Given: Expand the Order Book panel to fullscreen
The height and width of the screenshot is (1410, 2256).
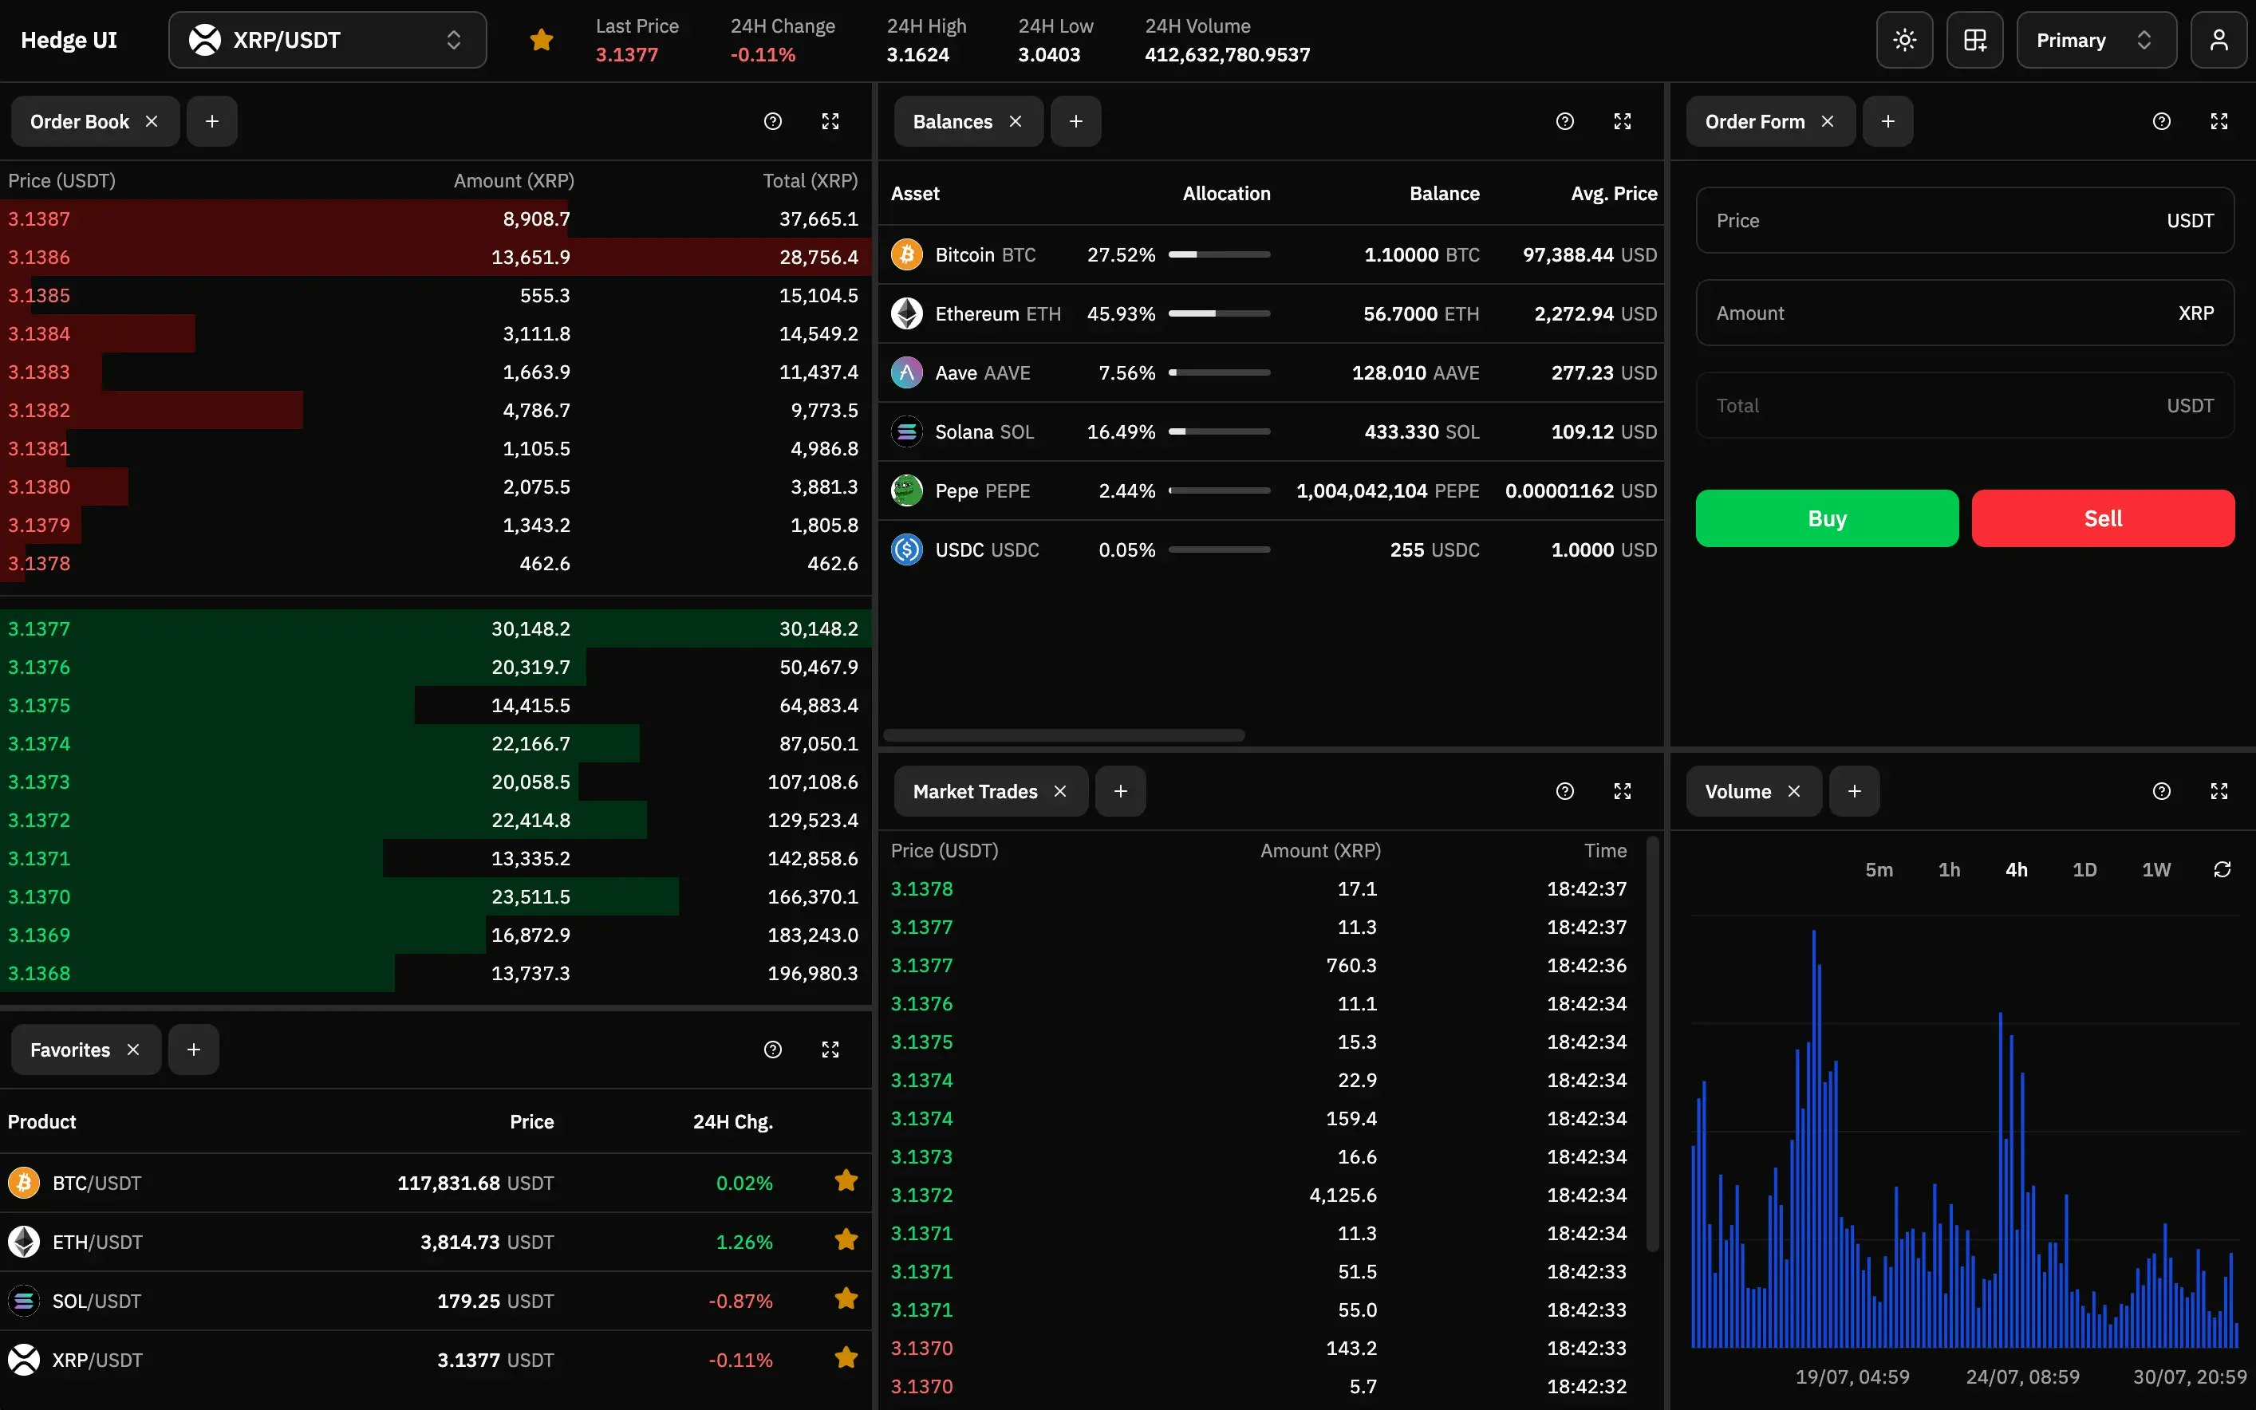Looking at the screenshot, I should point(830,121).
